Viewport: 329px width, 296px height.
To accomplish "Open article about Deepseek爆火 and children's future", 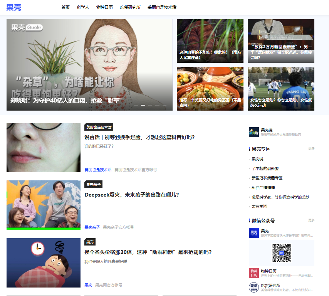I will pyautogui.click(x=131, y=195).
